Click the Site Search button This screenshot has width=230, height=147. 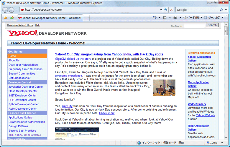coord(212,25)
